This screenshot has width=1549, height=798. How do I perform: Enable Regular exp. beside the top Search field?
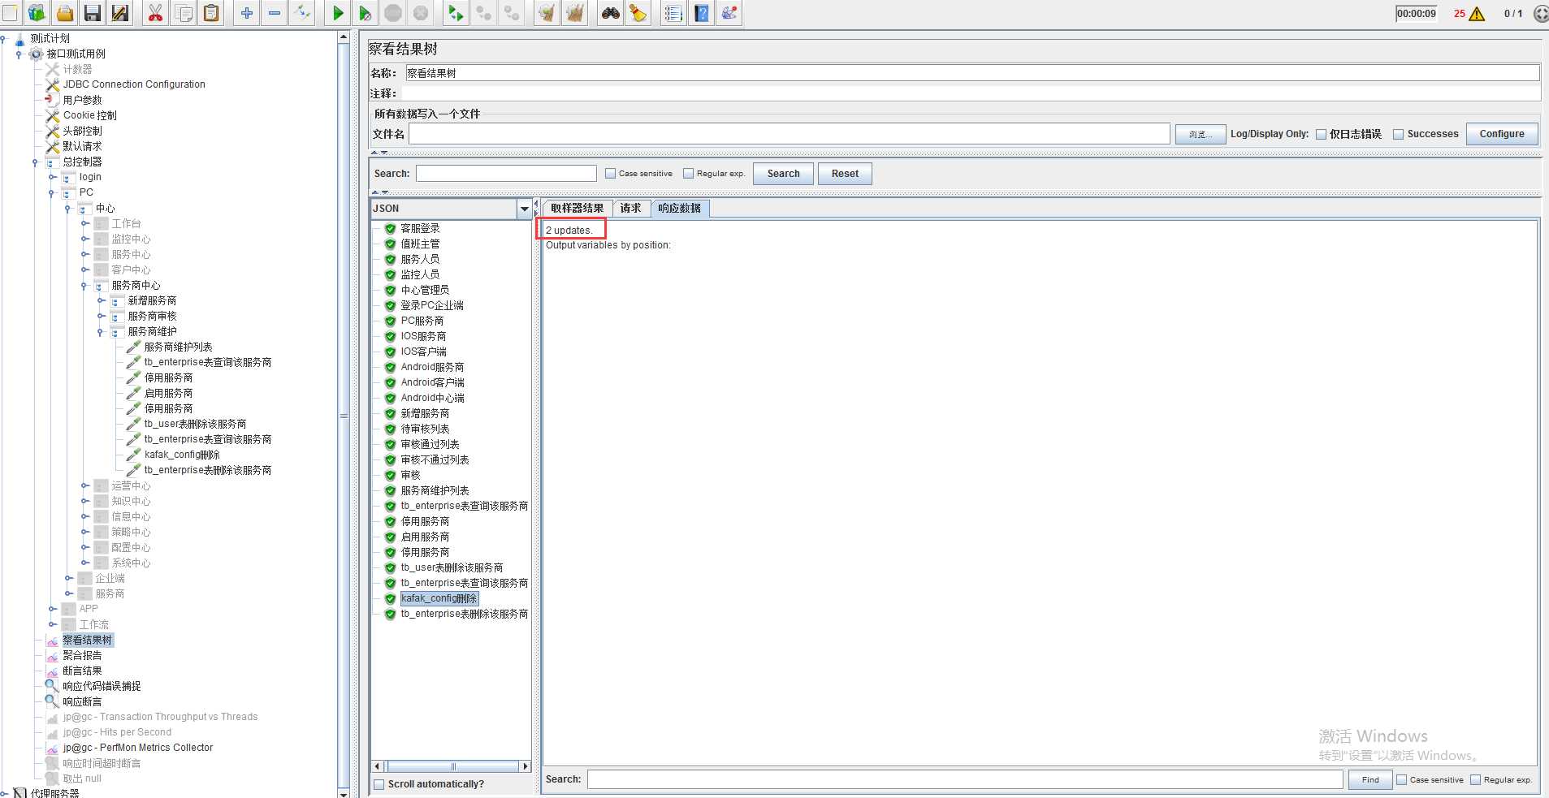click(x=688, y=173)
